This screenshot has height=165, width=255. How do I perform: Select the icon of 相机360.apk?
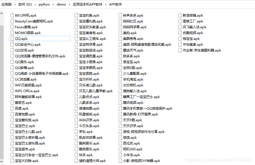click(120, 149)
